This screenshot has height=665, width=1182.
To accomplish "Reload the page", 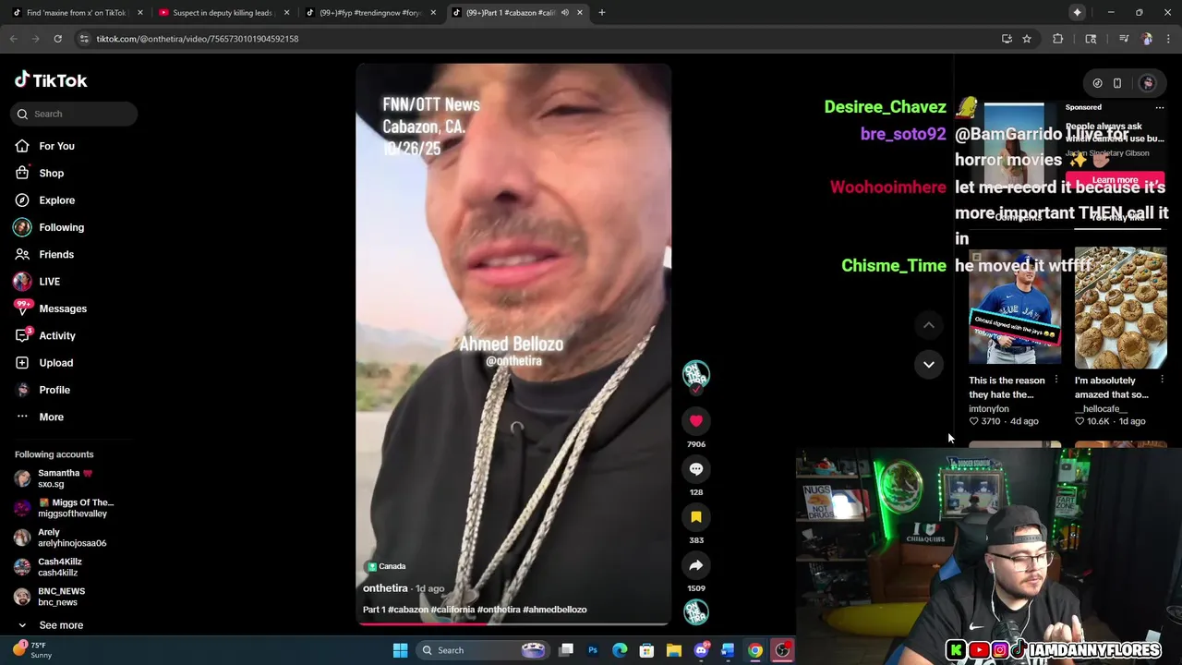I will pyautogui.click(x=57, y=39).
